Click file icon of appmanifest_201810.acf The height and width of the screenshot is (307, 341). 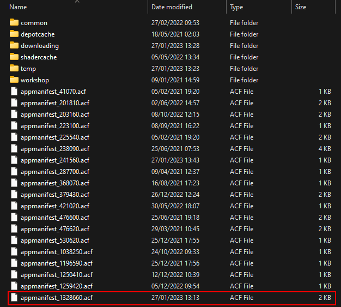pyautogui.click(x=14, y=103)
